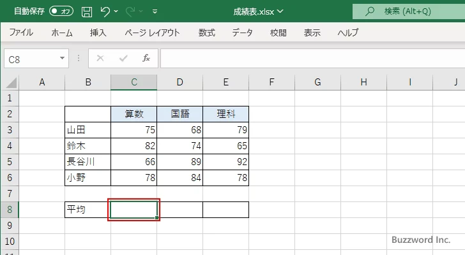
Task: Click the 理科 header cell
Action: [225, 114]
